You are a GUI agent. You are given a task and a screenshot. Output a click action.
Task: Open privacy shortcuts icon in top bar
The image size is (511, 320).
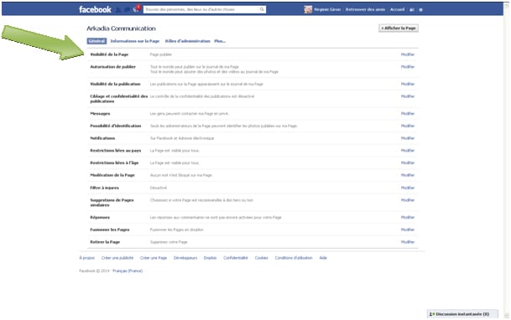pyautogui.click(x=412, y=10)
